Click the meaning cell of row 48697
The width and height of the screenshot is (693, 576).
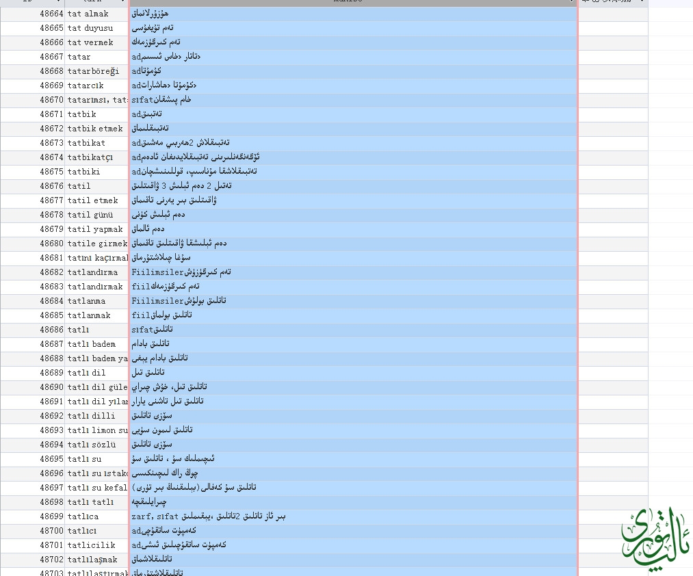[x=353, y=488]
